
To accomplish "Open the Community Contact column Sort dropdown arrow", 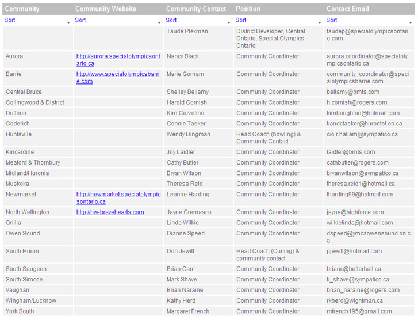I will tap(229, 22).
